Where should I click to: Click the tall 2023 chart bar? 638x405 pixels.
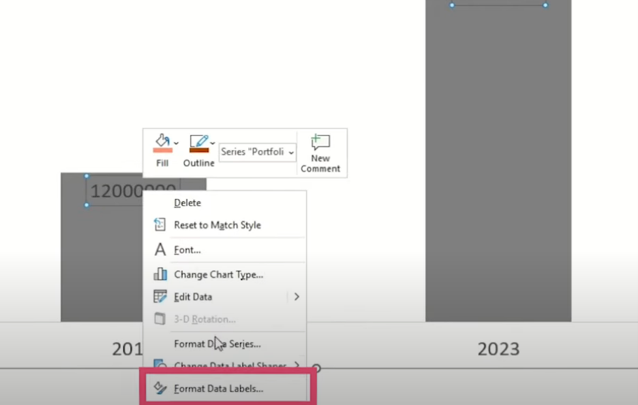(498, 170)
